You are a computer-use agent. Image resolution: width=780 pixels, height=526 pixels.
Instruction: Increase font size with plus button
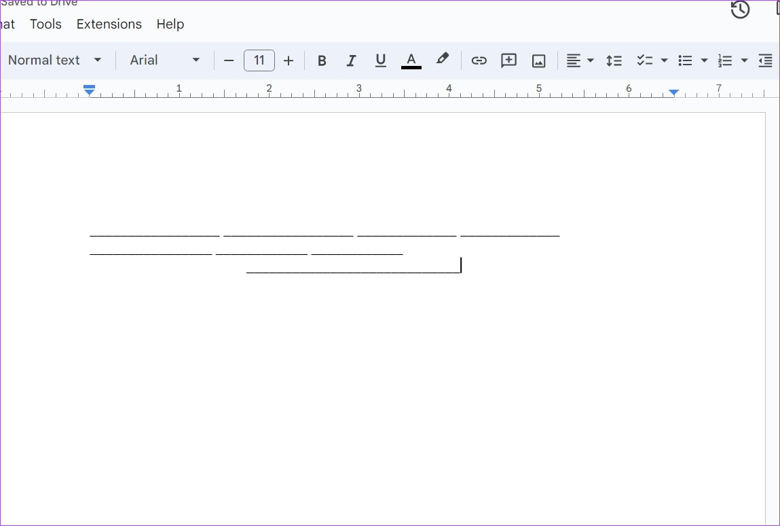coord(289,60)
